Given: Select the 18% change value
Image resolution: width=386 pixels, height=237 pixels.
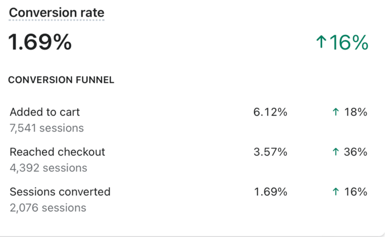Looking at the screenshot, I should pos(356,112).
